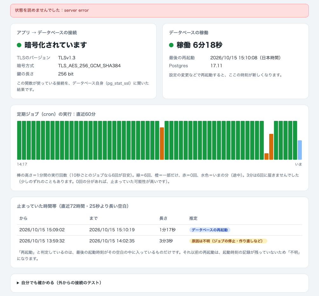Select the TLSv1.3 version value
The image size is (319, 296).
67,58
